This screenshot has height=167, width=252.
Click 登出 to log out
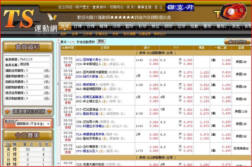(x=158, y=7)
